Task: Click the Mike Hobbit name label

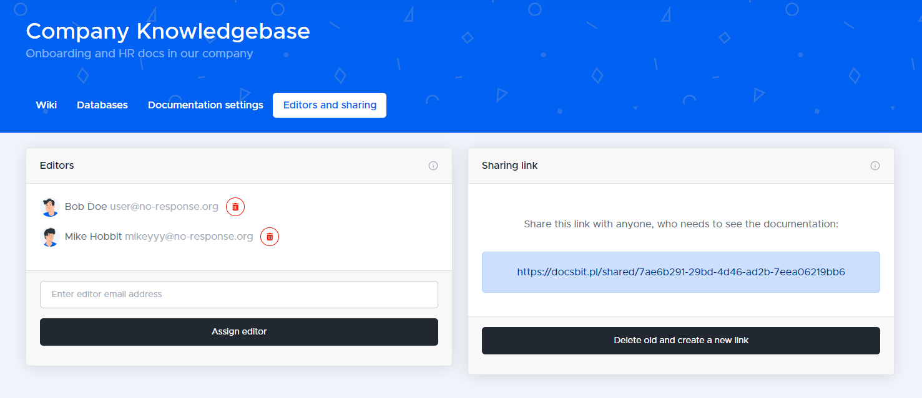Action: pyautogui.click(x=94, y=237)
